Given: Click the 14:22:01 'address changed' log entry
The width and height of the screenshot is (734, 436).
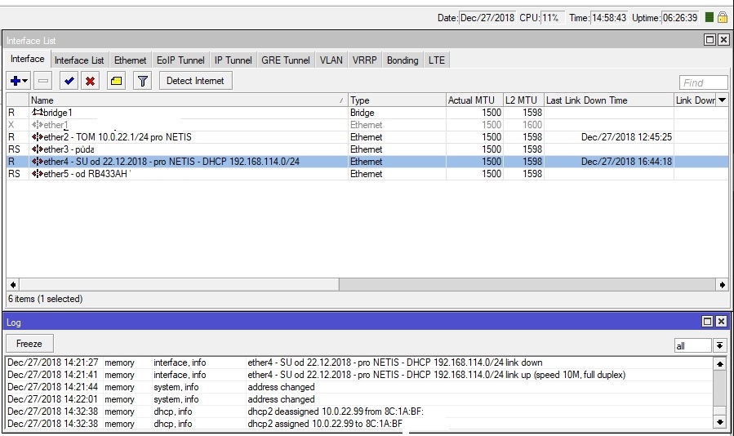Looking at the screenshot, I should click(x=359, y=399).
